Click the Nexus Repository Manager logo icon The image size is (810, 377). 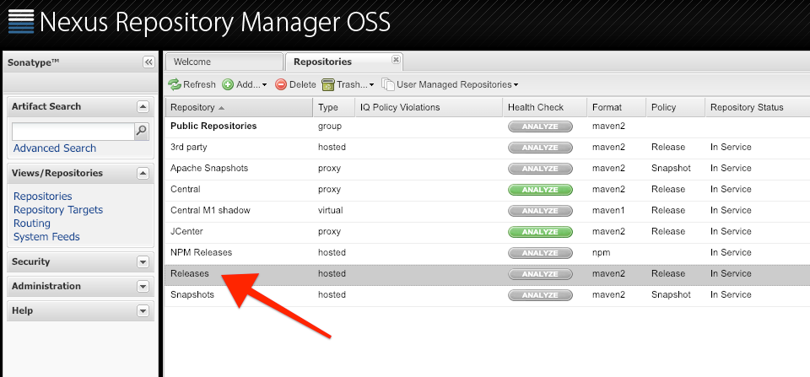[x=21, y=22]
